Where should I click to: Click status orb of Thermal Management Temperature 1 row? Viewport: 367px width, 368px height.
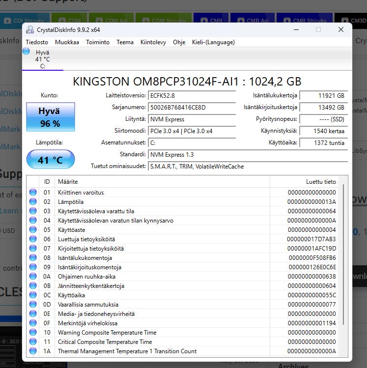pyautogui.click(x=33, y=351)
